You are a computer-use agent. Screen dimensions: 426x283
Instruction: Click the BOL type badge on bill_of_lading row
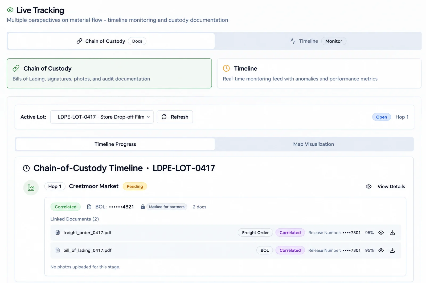click(265, 251)
